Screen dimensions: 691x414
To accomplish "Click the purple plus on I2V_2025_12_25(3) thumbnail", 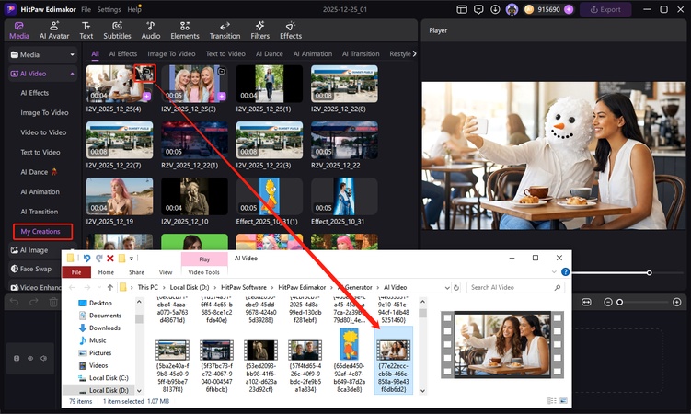I will (x=223, y=96).
